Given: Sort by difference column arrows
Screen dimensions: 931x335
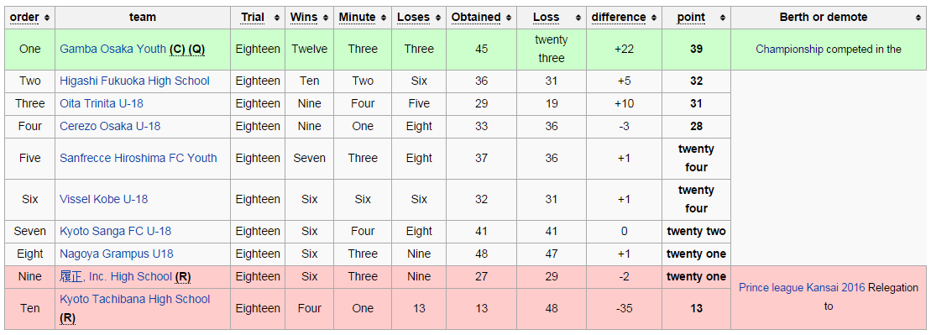Looking at the screenshot, I should pyautogui.click(x=654, y=18).
